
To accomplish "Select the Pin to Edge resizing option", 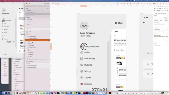I will (156, 18).
